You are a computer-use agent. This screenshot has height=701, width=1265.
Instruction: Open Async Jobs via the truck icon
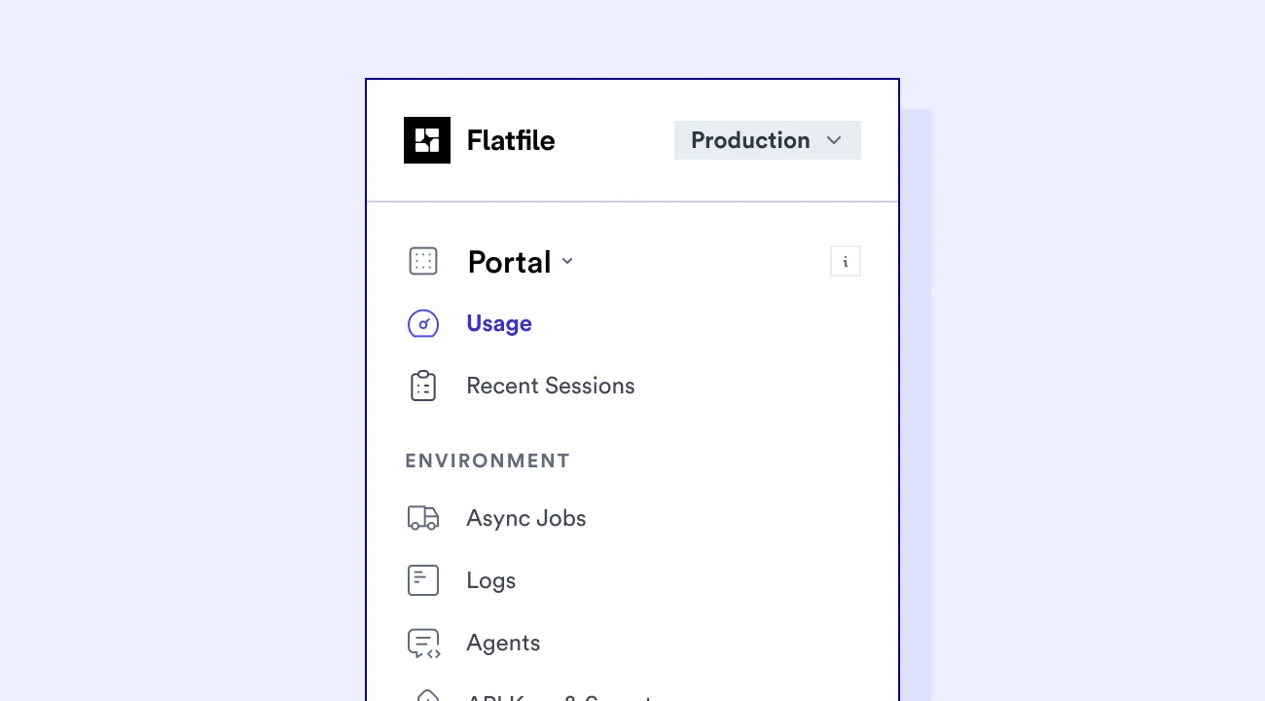[423, 518]
